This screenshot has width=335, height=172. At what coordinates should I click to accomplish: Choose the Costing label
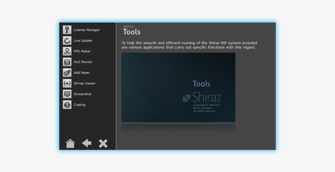[x=80, y=105]
